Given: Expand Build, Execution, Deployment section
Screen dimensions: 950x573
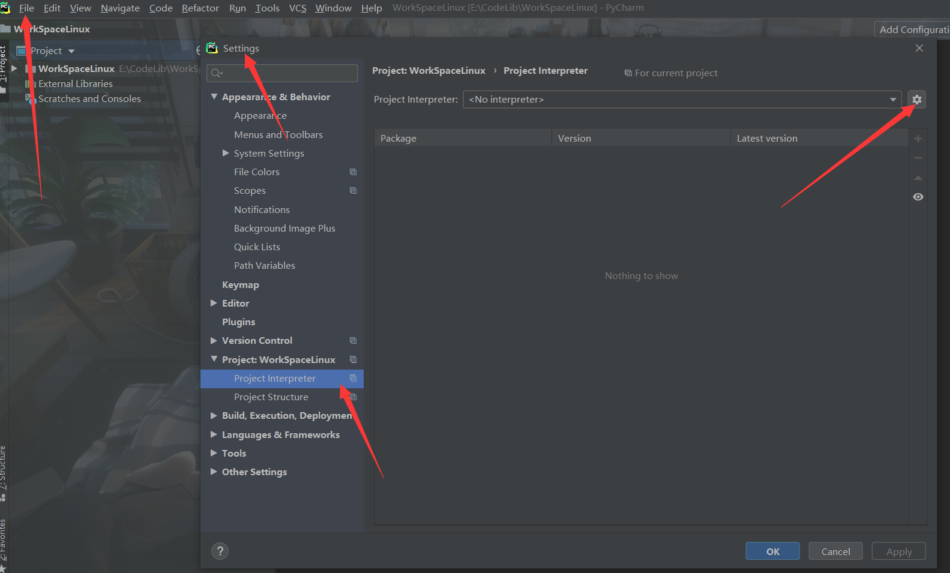Looking at the screenshot, I should [214, 415].
